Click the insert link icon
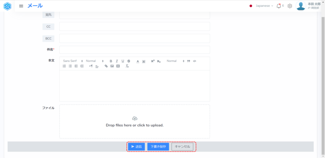325x158 pixels. 106,66
